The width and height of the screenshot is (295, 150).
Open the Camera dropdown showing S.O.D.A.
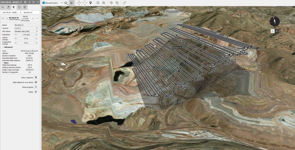pos(26,28)
